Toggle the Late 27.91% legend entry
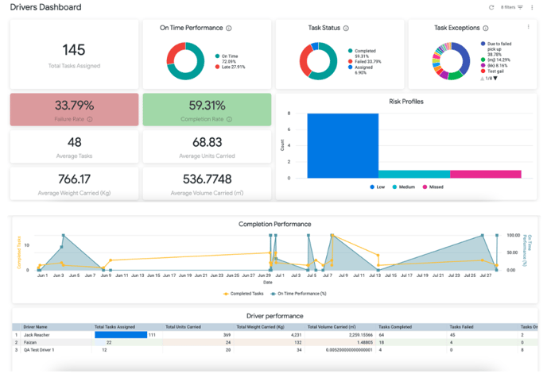 [231, 67]
